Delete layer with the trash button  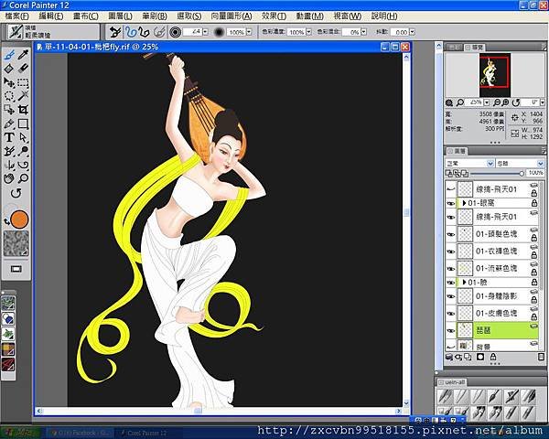pos(541,357)
